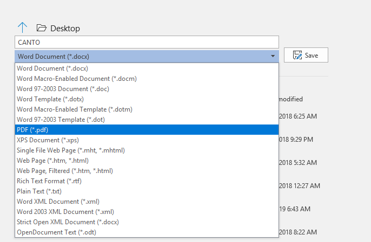
Task: Select Word Document (*.docx) option
Action: pos(147,68)
